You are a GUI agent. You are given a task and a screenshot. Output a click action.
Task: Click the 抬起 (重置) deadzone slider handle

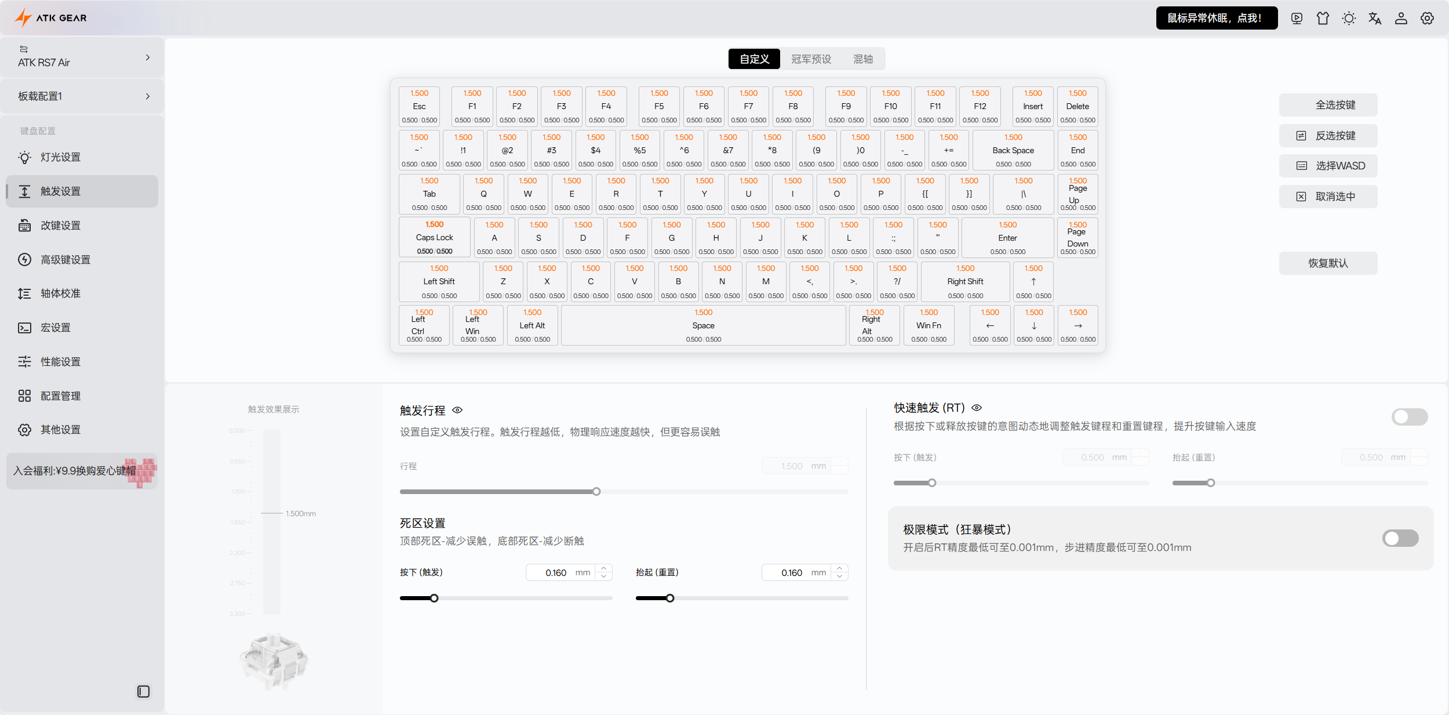[670, 598]
